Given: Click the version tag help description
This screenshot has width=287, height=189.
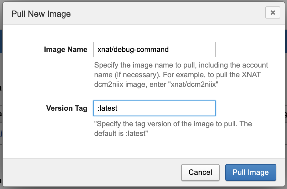Looking at the screenshot, I should coord(173,129).
